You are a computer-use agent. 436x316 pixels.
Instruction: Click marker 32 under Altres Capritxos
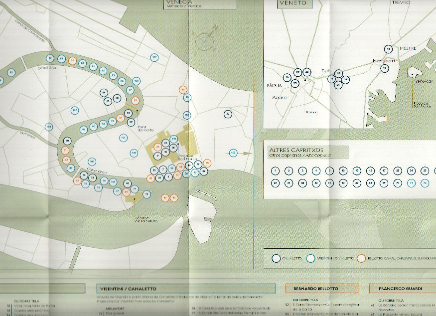302,183
